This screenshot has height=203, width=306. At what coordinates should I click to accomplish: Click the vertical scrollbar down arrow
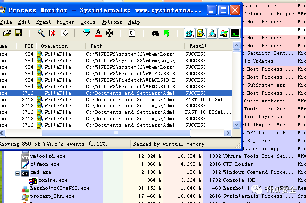pos(237,124)
